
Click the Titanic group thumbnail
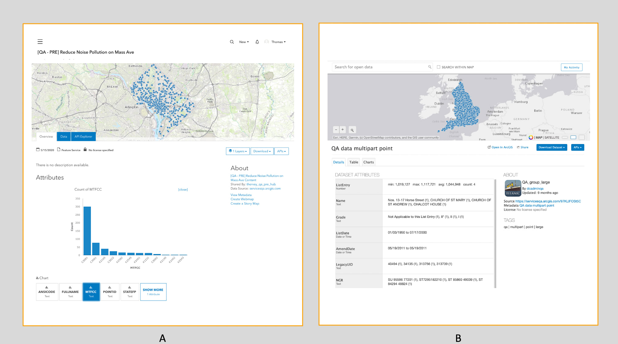click(x=513, y=188)
